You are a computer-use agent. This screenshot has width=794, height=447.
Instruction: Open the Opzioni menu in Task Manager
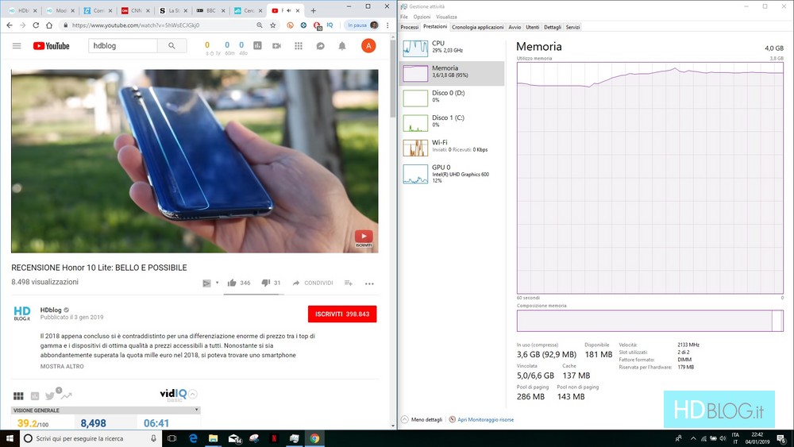(x=422, y=17)
